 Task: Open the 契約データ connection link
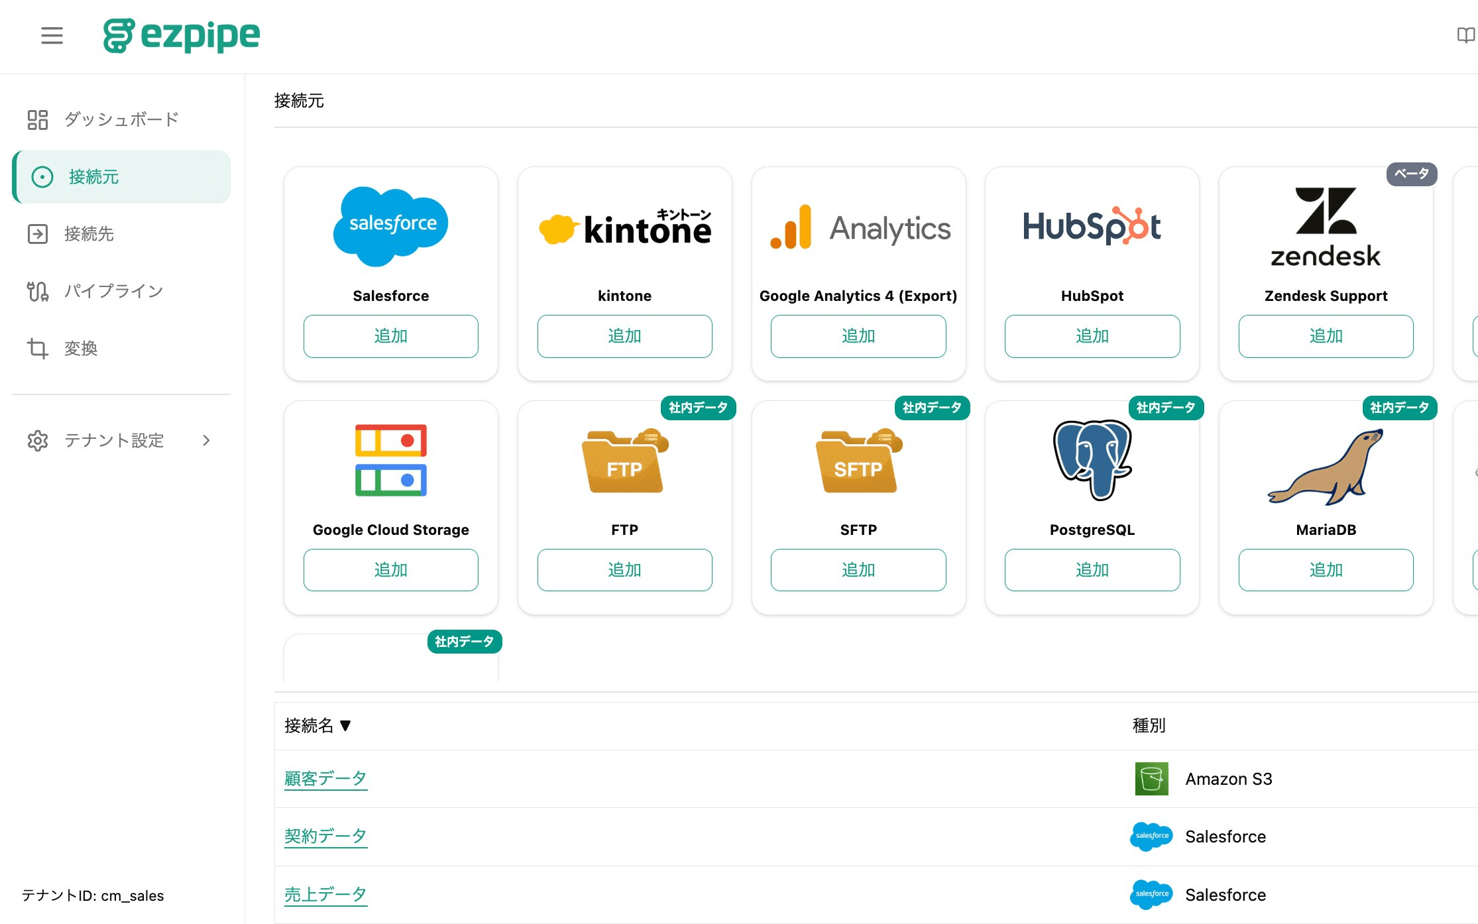coord(325,837)
